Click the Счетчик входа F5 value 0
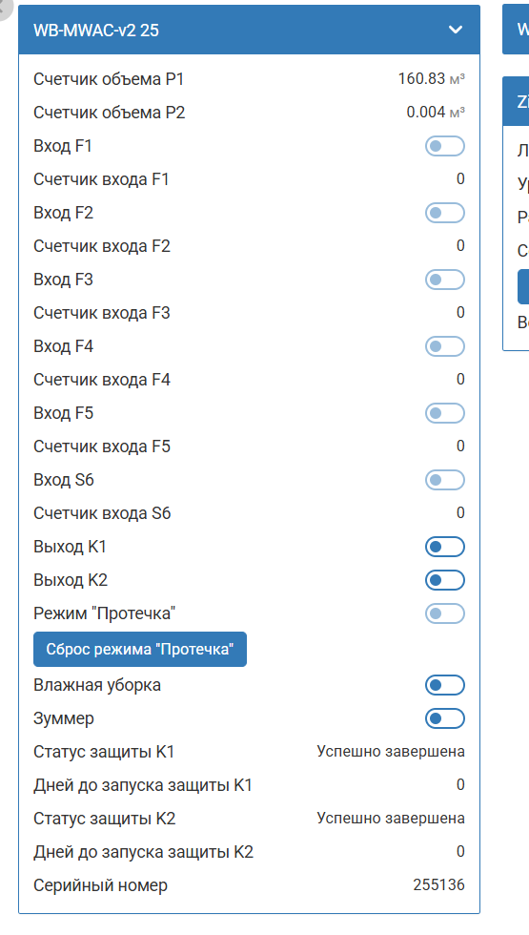 (x=460, y=447)
